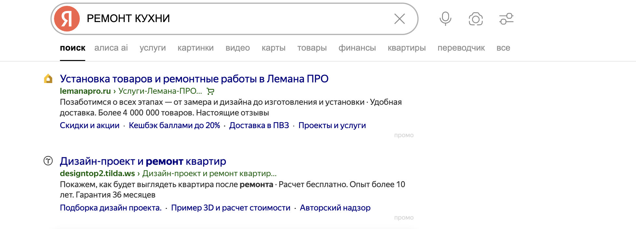636x229 pixels.
Task: Expand the все services tab
Action: click(x=503, y=48)
